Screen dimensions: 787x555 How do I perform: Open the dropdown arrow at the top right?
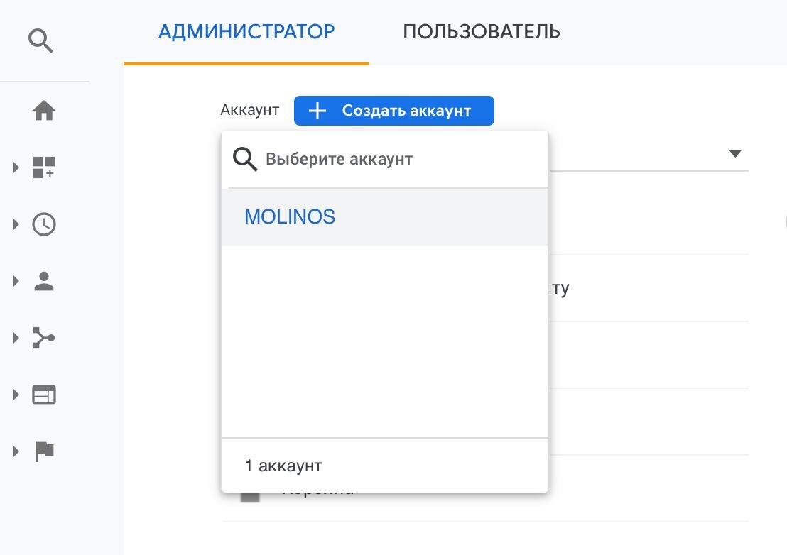point(735,153)
